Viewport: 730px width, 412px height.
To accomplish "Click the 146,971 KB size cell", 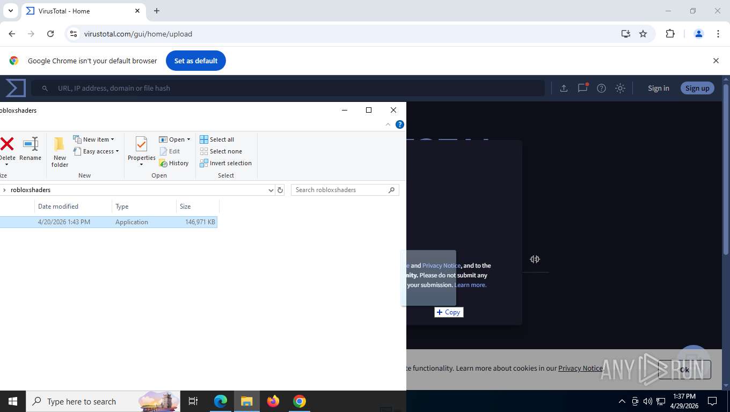I will (x=200, y=222).
